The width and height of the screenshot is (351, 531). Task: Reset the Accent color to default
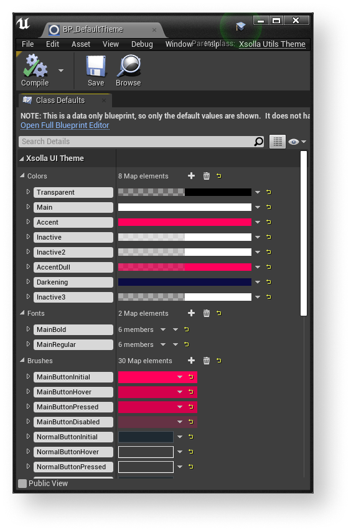[x=269, y=222]
